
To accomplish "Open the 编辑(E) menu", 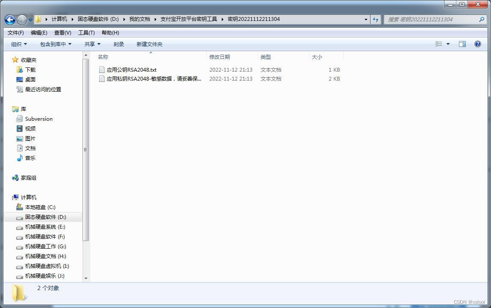I will [39, 33].
